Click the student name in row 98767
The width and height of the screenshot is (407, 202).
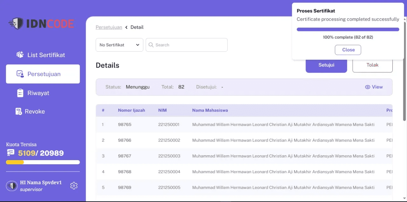click(283, 156)
